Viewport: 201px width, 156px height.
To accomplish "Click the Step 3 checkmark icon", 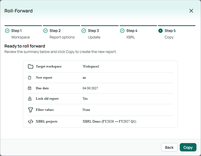I will tap(84, 31).
